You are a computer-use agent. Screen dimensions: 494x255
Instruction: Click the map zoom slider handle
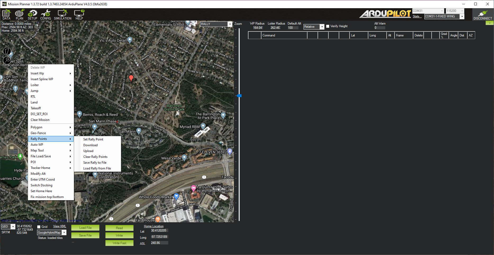click(x=239, y=96)
